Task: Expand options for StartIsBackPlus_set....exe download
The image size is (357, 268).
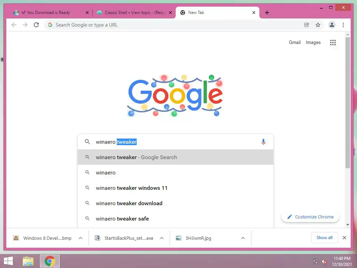Action: point(162,238)
